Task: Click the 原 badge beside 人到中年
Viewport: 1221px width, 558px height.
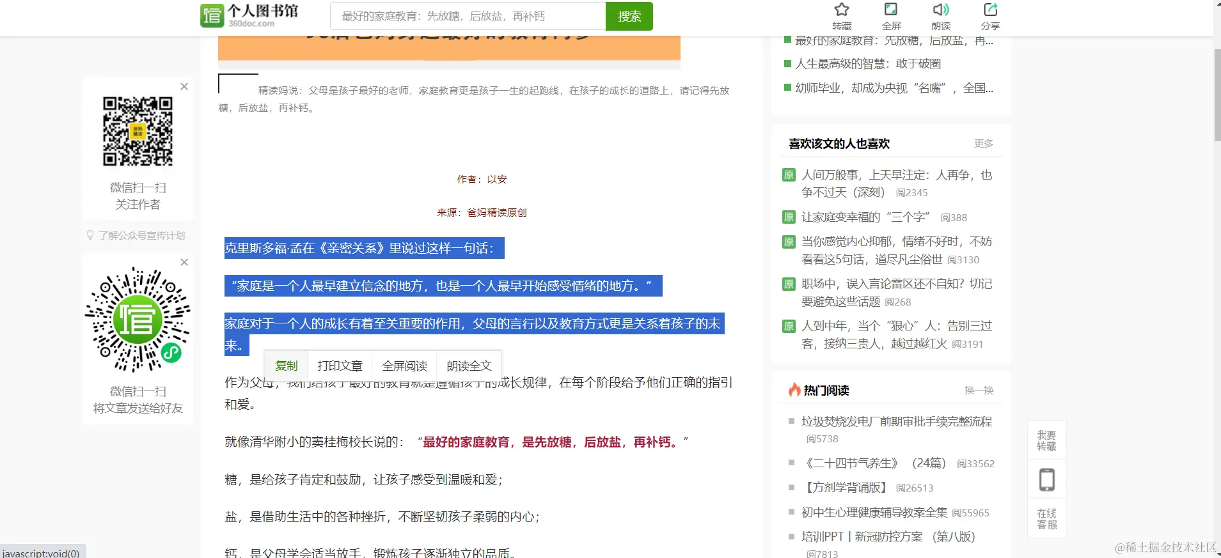Action: 789,326
